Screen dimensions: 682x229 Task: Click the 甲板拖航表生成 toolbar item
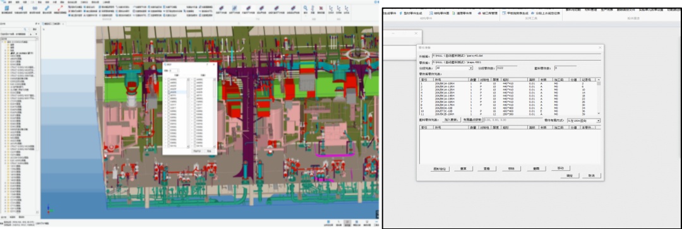pyautogui.click(x=515, y=13)
